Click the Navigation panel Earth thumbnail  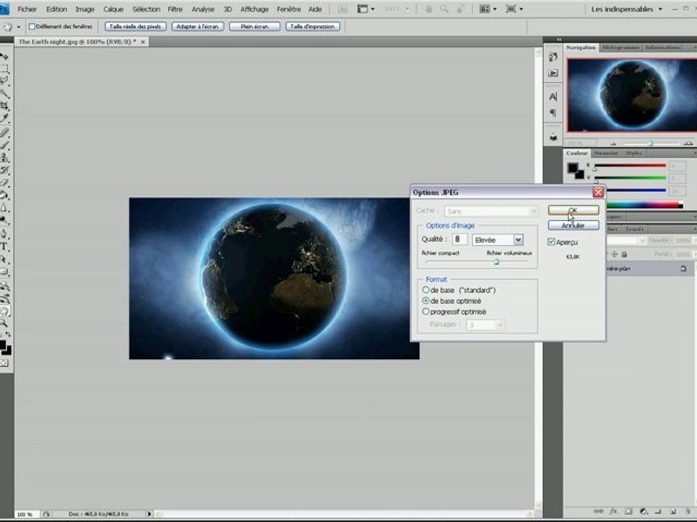click(632, 95)
